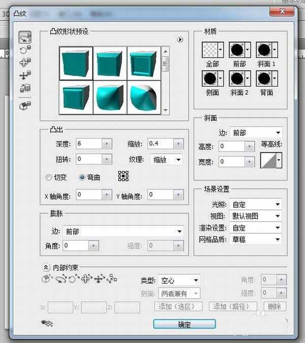Select the 3D mesh slide tool
The image size is (305, 343).
click(25, 75)
